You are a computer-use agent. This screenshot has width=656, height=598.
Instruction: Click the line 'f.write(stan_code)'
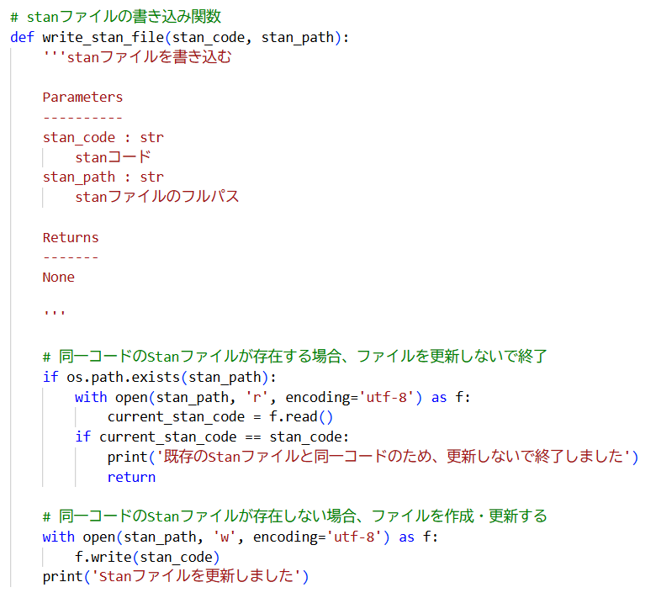147,557
